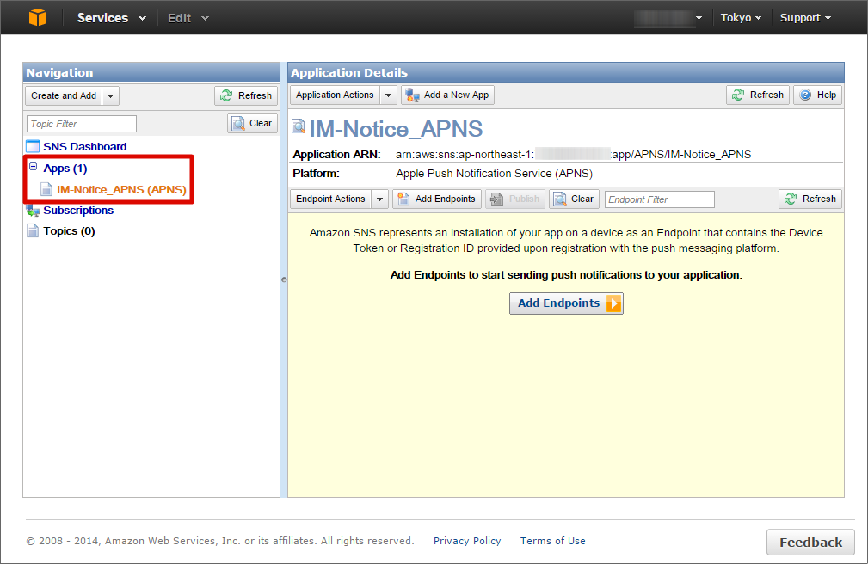Clear the topic filter
Viewport: 868px width, 564px height.
252,124
